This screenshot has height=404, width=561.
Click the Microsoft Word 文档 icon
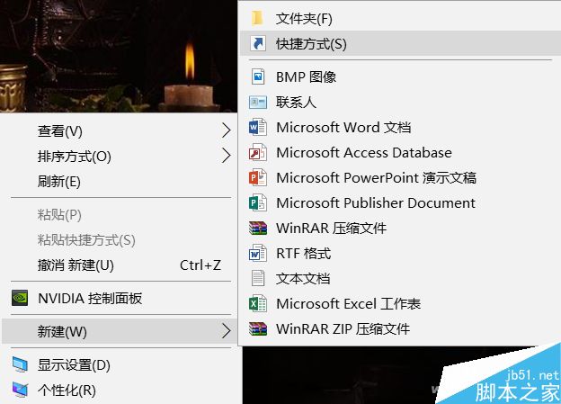click(258, 127)
